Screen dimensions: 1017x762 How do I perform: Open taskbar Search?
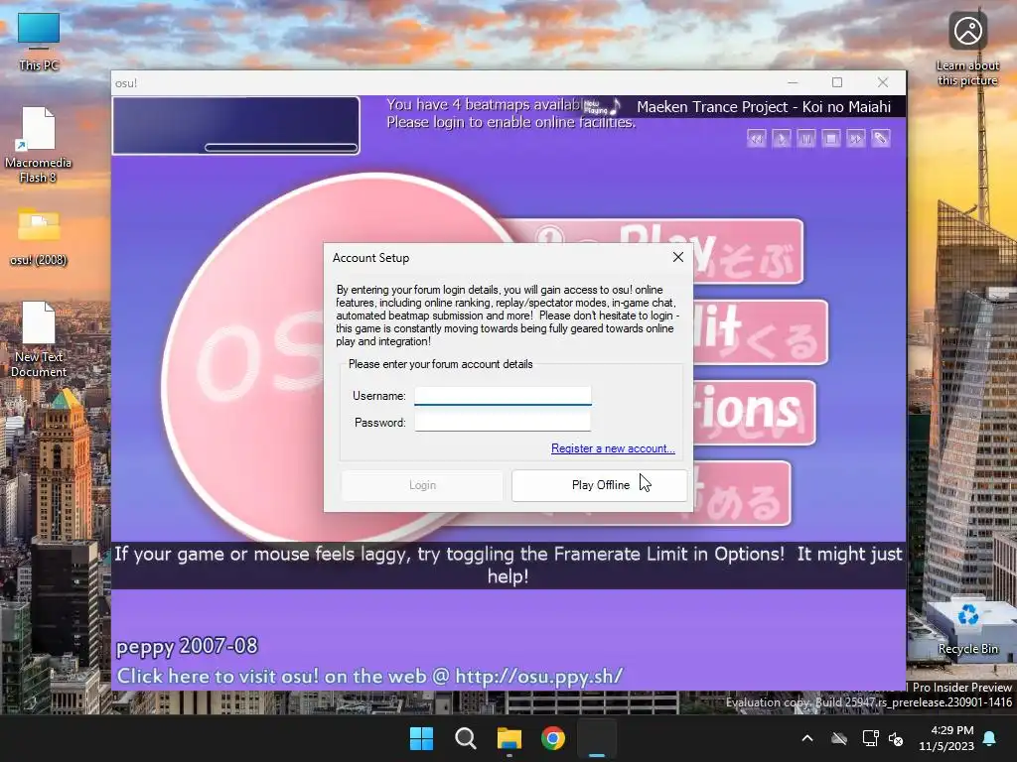pos(465,738)
